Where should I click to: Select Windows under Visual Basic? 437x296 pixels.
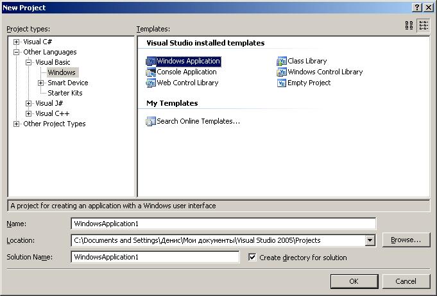(x=62, y=72)
